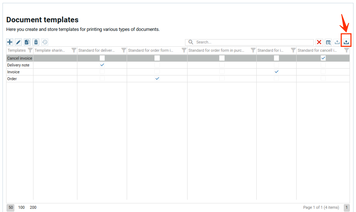Screen dimensions: 356x212
Task: Show 100 items per page
Action: point(22,207)
